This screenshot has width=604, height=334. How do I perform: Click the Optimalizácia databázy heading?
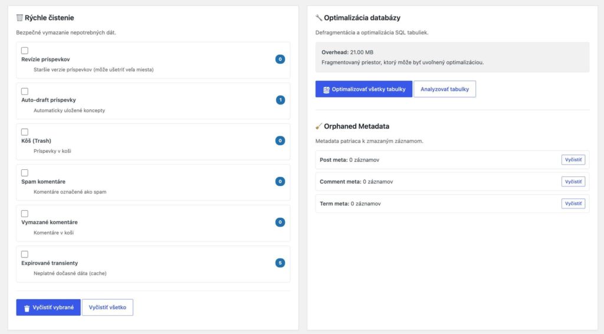click(362, 18)
